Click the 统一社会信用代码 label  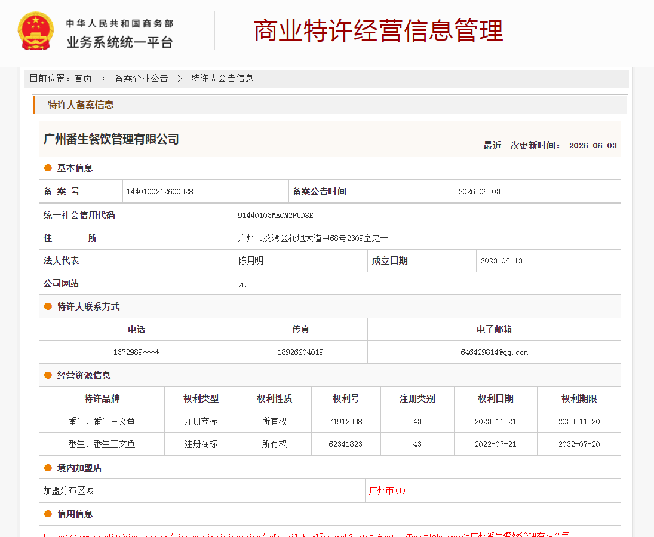click(79, 215)
